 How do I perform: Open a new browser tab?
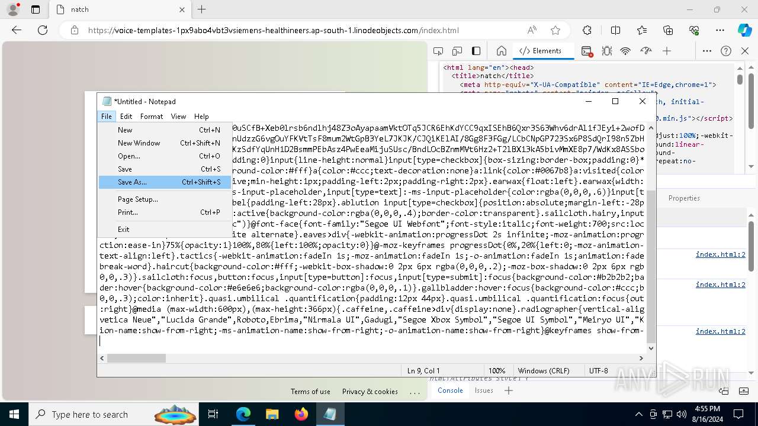click(x=201, y=9)
